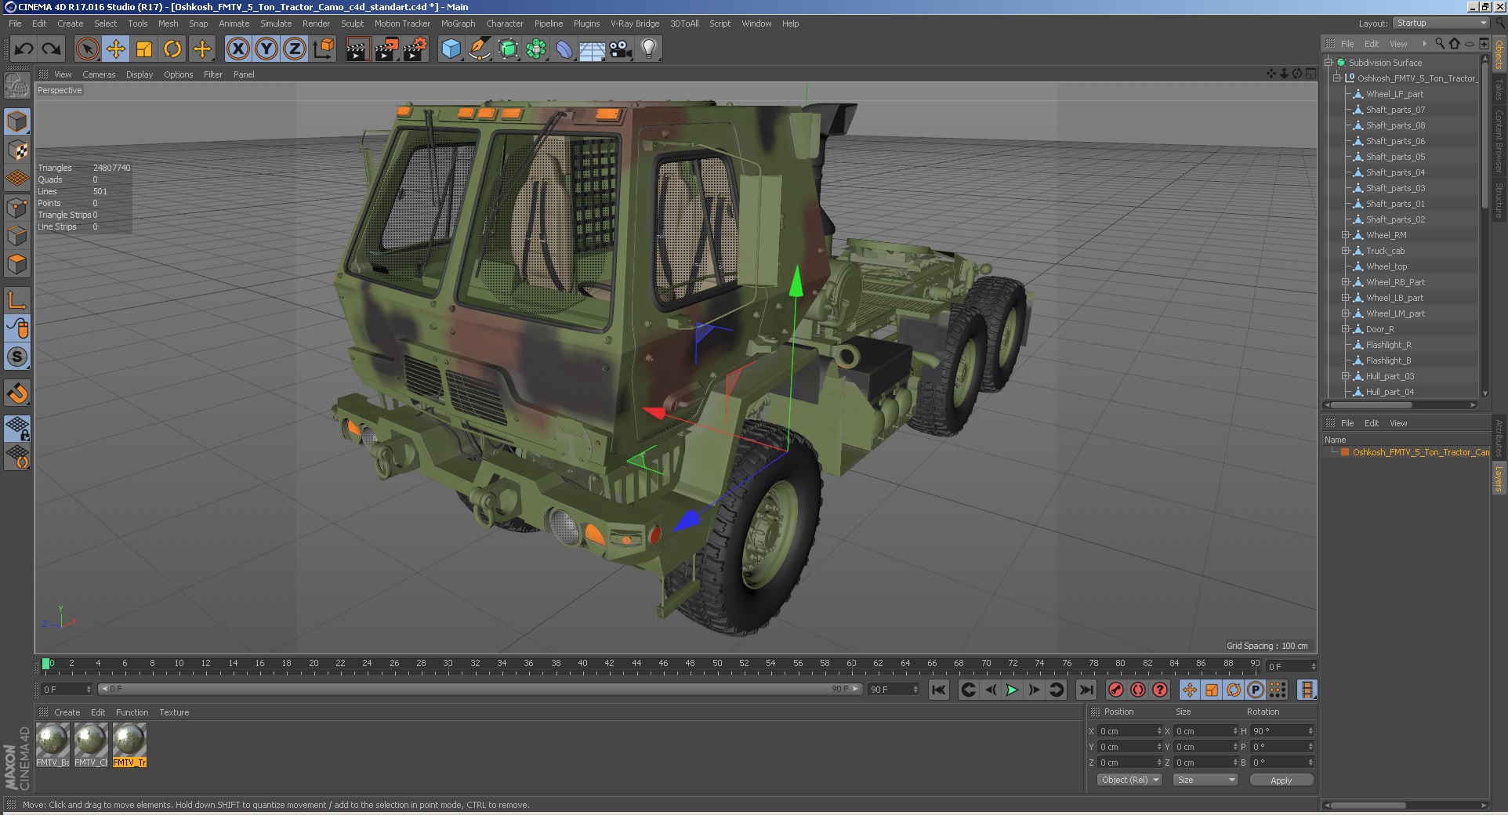Expand the Truck_cab object
This screenshot has height=815, width=1508.
(x=1346, y=251)
